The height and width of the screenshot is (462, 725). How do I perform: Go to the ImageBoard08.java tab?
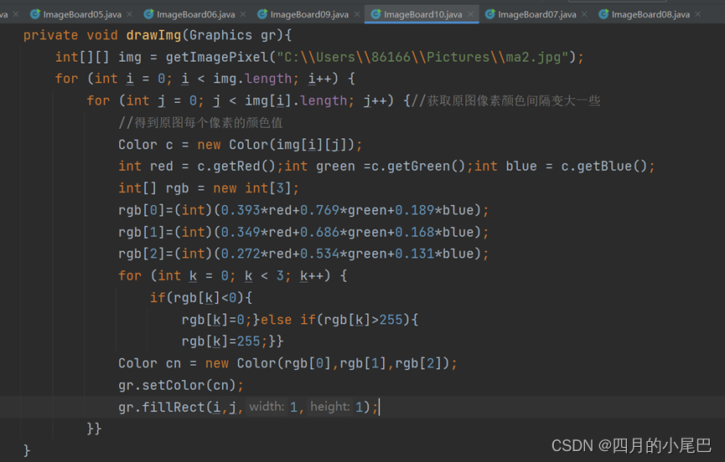(650, 14)
